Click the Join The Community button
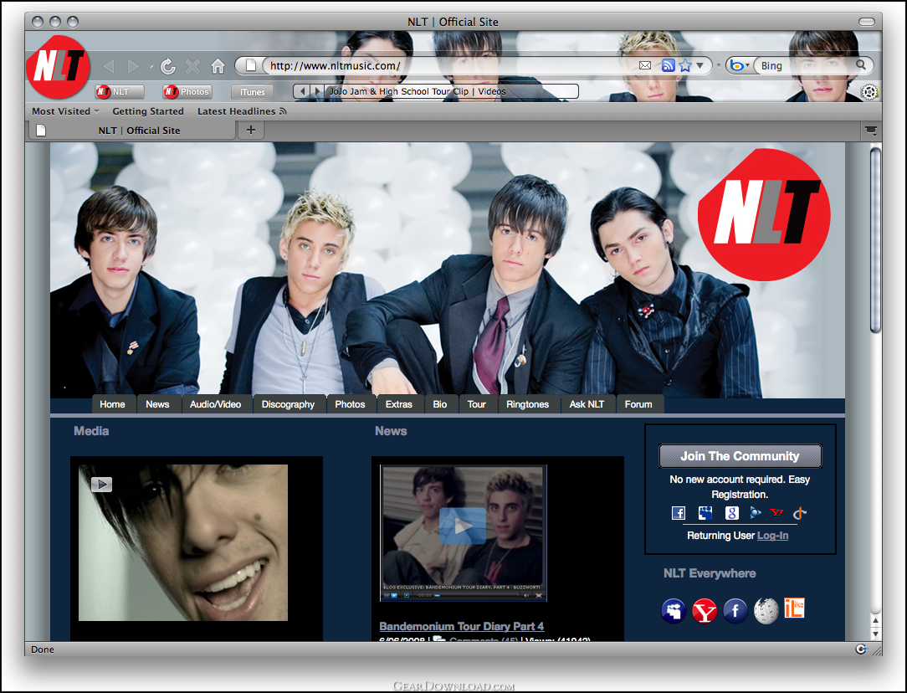 pyautogui.click(x=740, y=456)
